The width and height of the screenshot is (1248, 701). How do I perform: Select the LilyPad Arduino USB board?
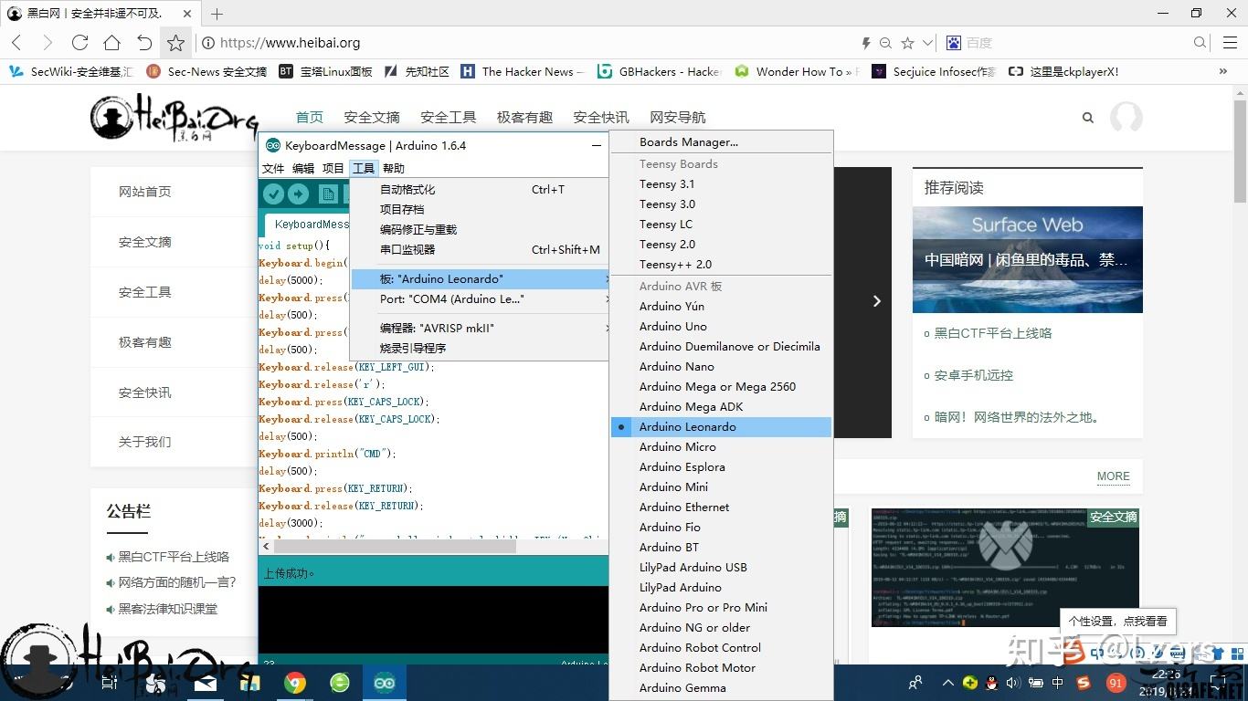click(722, 568)
